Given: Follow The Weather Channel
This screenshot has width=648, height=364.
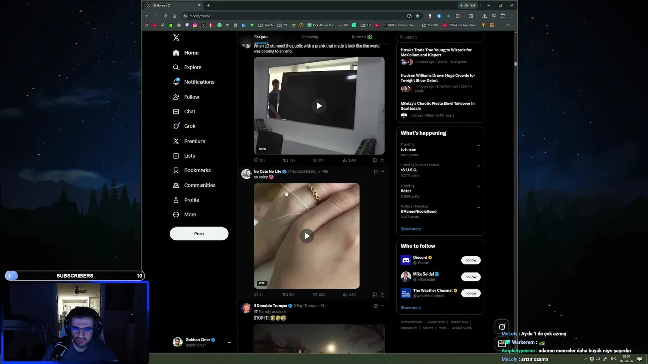Looking at the screenshot, I should (x=471, y=293).
